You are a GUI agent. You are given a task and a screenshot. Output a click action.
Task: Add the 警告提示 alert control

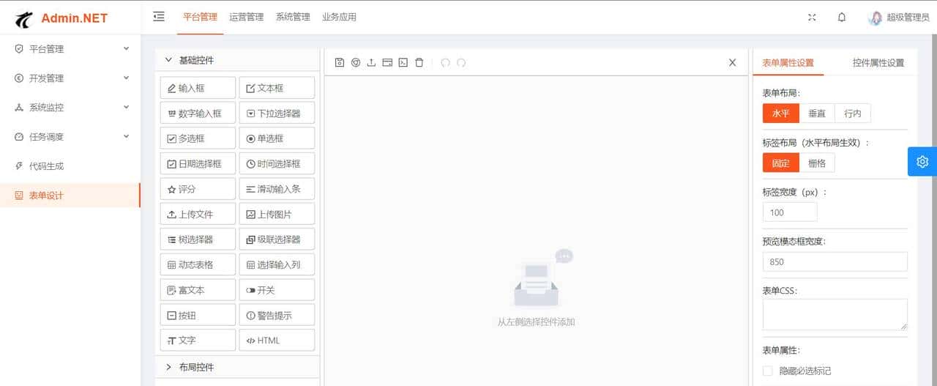click(x=277, y=316)
